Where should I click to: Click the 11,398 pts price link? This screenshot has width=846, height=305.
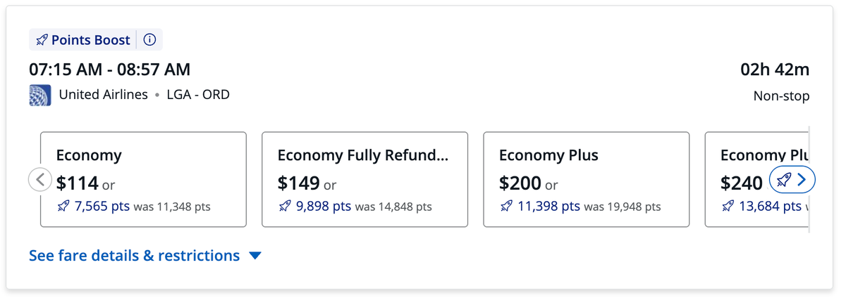click(x=549, y=207)
